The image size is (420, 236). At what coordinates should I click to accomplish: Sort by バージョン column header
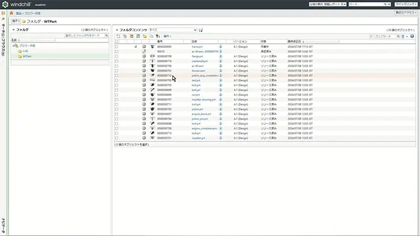pyautogui.click(x=240, y=41)
